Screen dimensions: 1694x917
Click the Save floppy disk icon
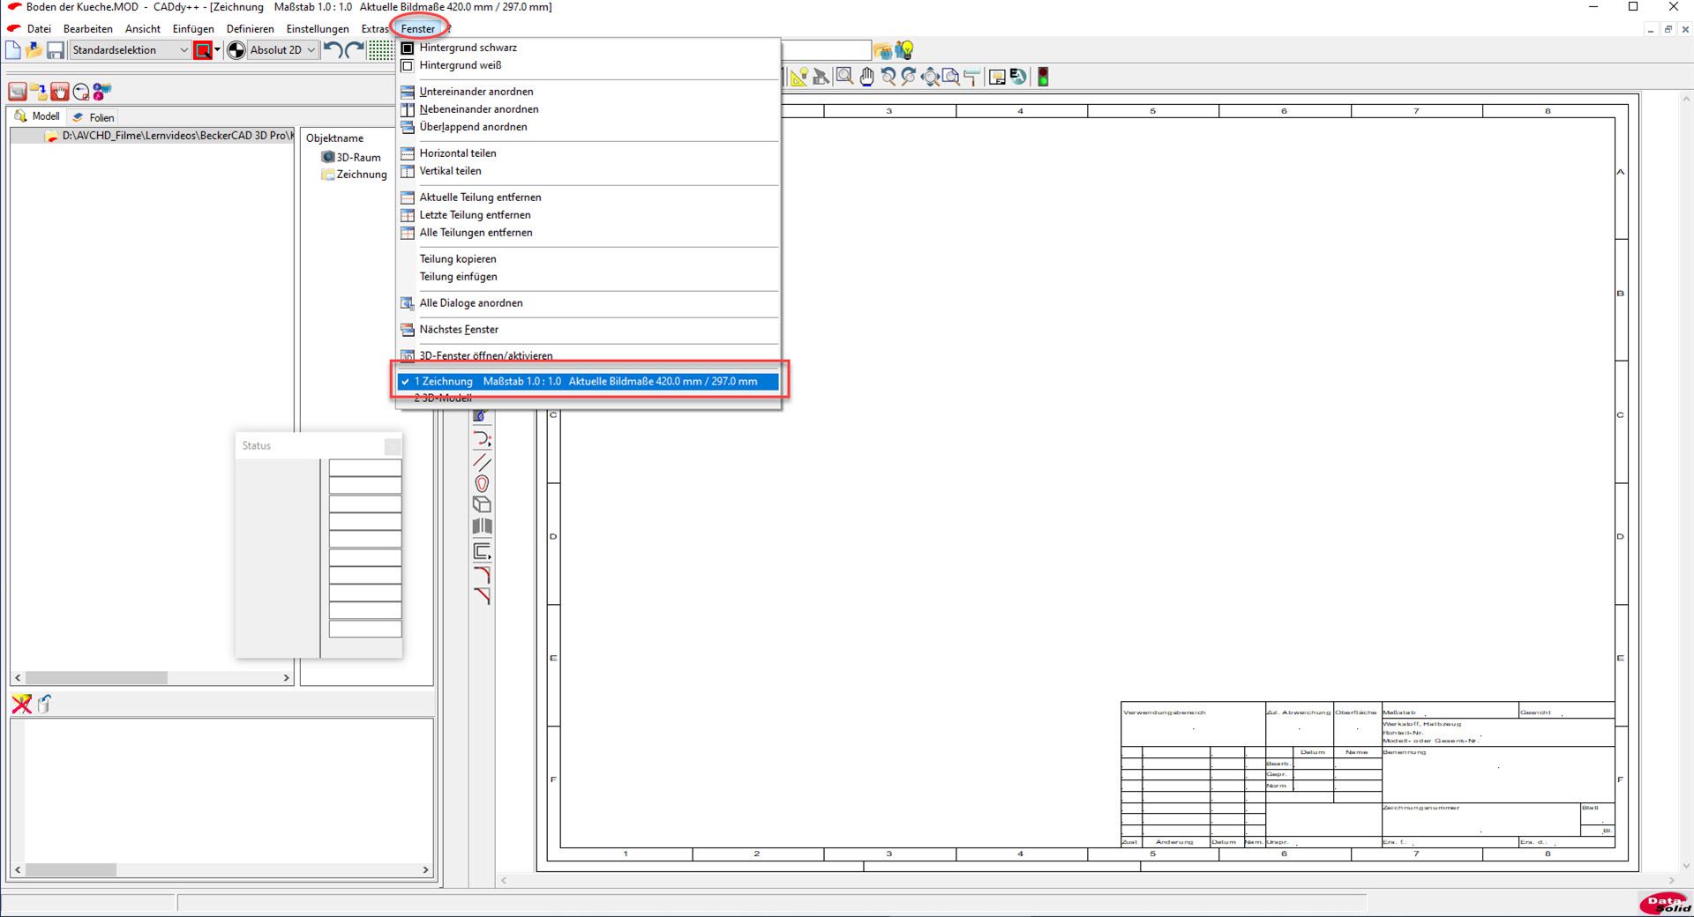pyautogui.click(x=56, y=50)
